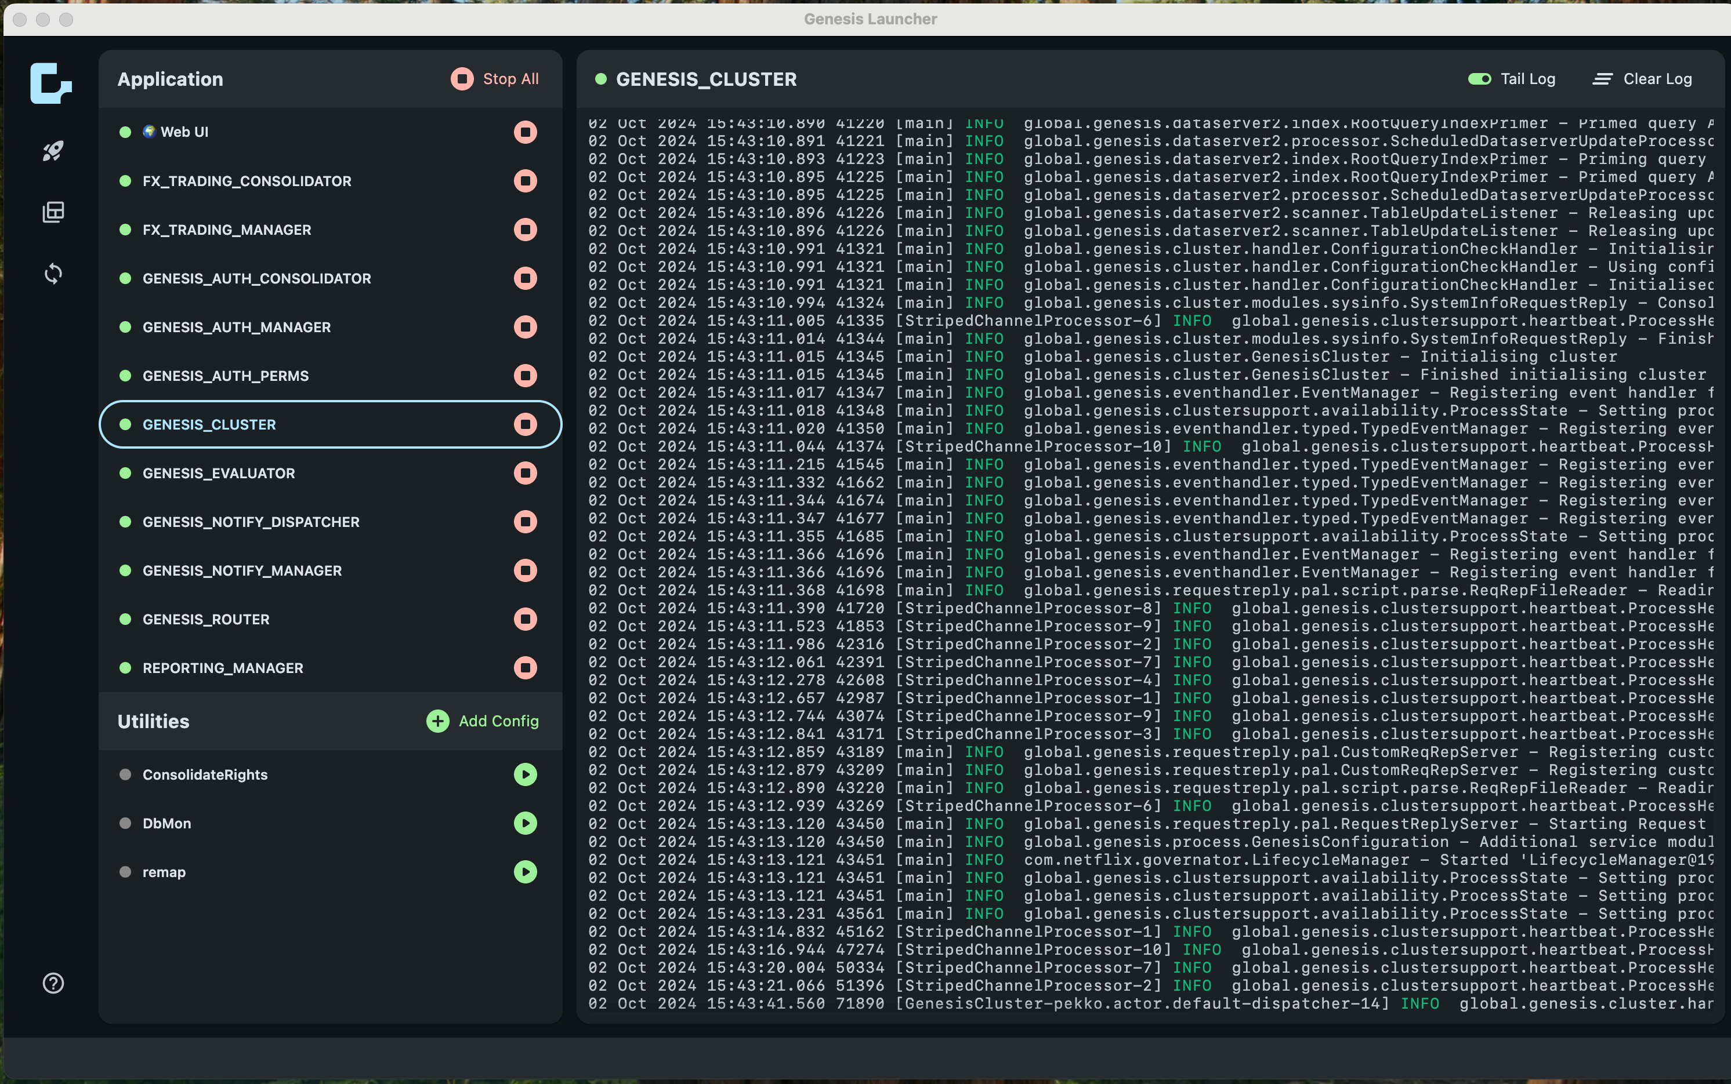
Task: Stop FX_TRADING_MANAGER process
Action: (525, 230)
